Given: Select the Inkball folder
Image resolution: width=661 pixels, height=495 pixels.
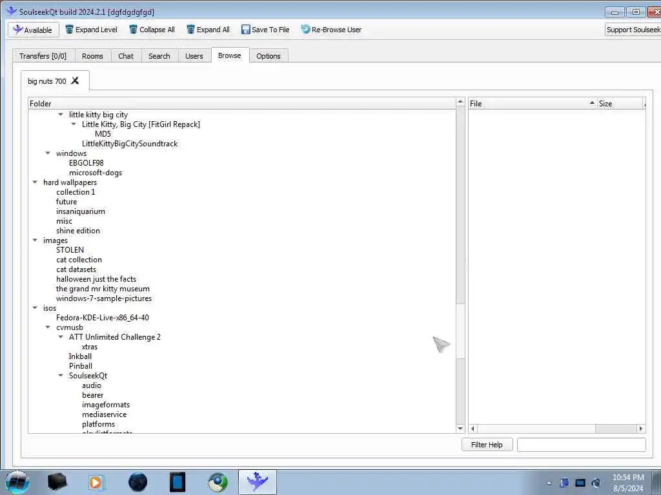Looking at the screenshot, I should 80,356.
